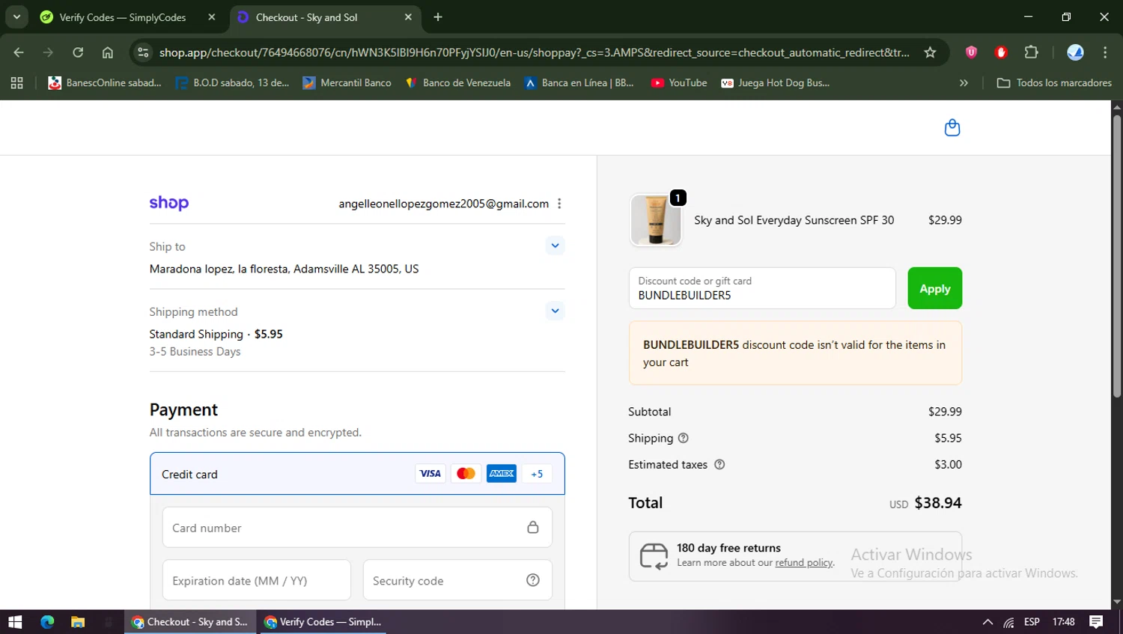
Task: Open a new browser tab
Action: [x=438, y=17]
